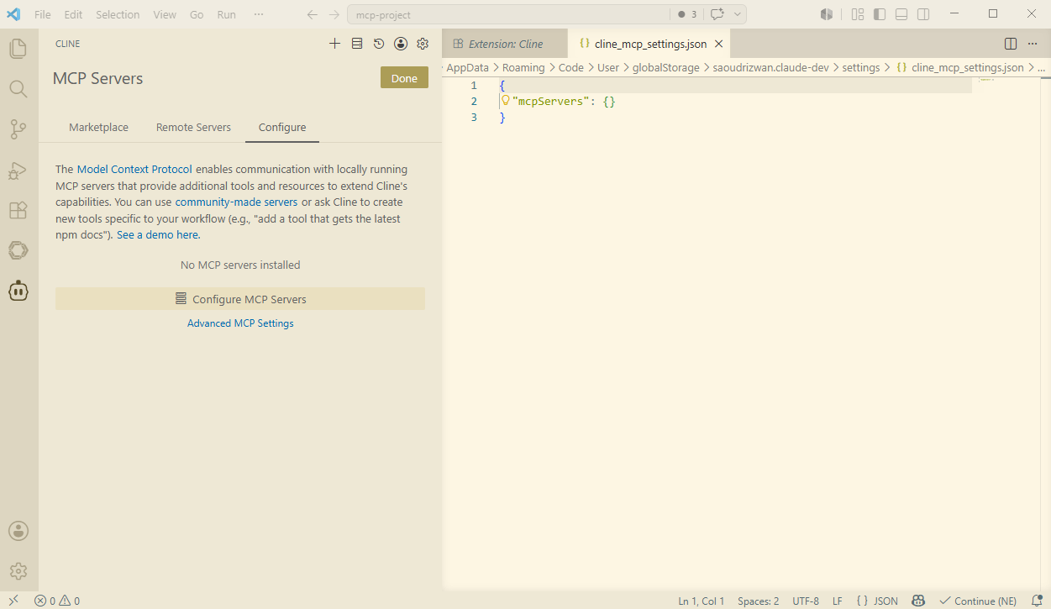Open the Accounts icon in activity bar

pyautogui.click(x=18, y=531)
